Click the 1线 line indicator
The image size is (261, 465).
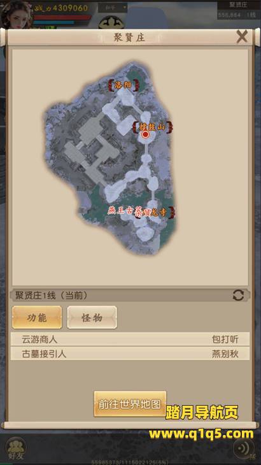pyautogui.click(x=253, y=15)
